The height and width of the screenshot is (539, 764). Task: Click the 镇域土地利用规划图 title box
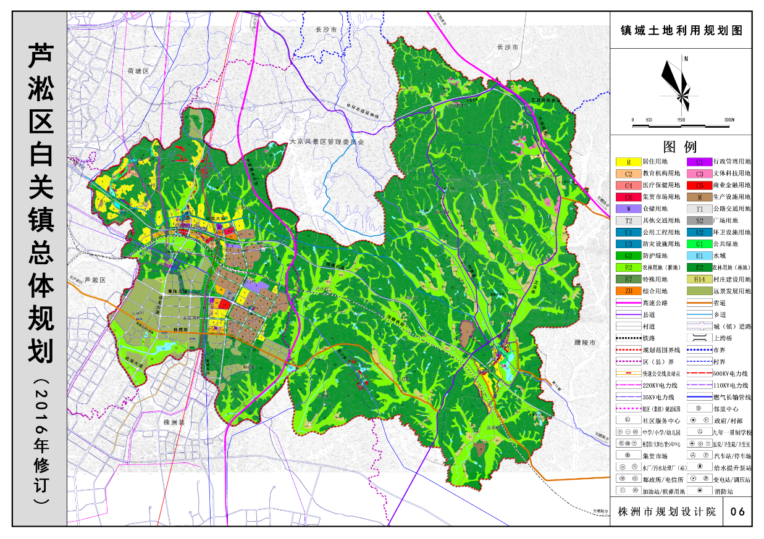(x=681, y=30)
